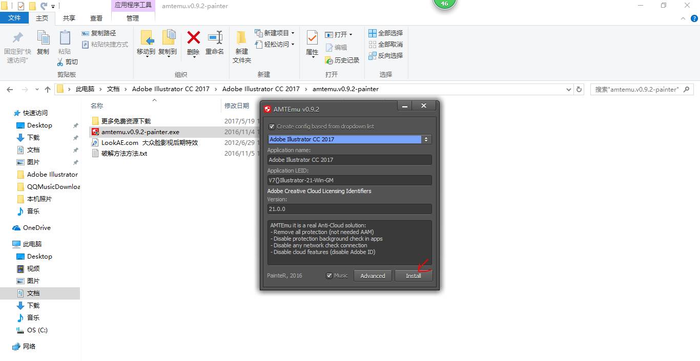
Task: Open Adobe Illustrator folder in sidebar
Action: pyautogui.click(x=52, y=175)
